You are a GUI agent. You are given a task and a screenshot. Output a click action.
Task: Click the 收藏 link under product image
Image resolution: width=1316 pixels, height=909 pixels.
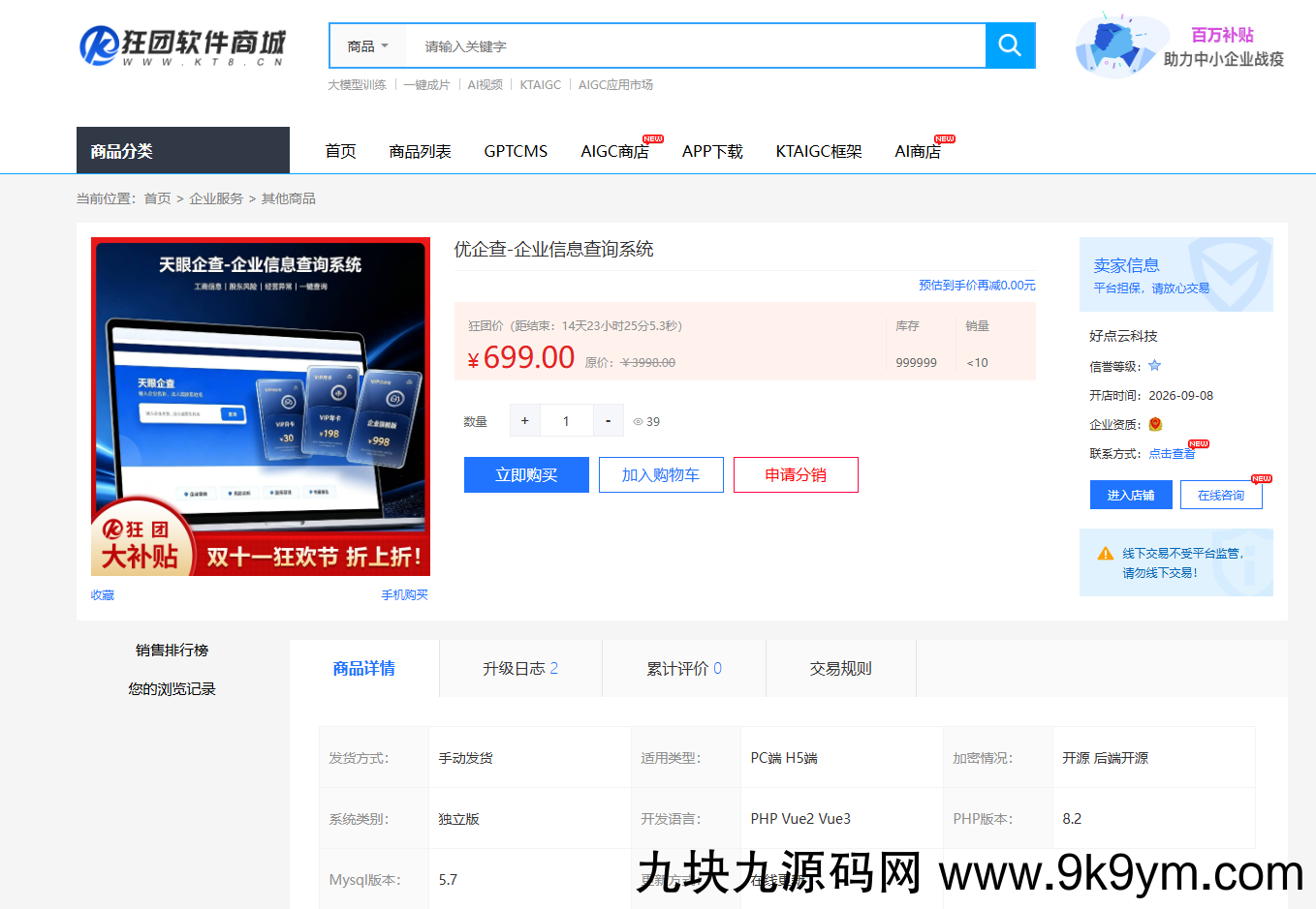[103, 595]
